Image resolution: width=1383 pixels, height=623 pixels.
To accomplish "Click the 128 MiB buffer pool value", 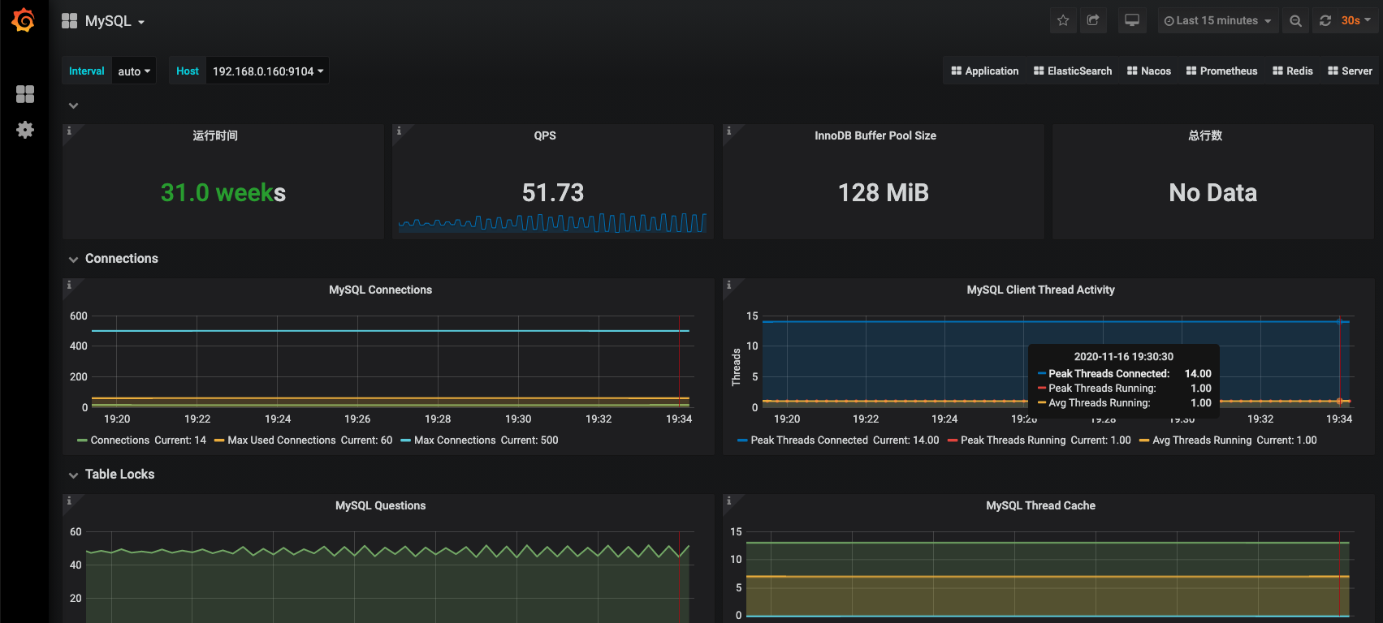I will tap(884, 192).
